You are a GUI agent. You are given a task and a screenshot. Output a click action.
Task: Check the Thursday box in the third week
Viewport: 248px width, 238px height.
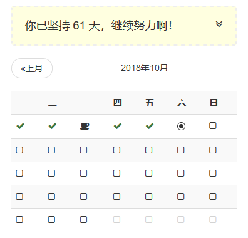(116, 173)
